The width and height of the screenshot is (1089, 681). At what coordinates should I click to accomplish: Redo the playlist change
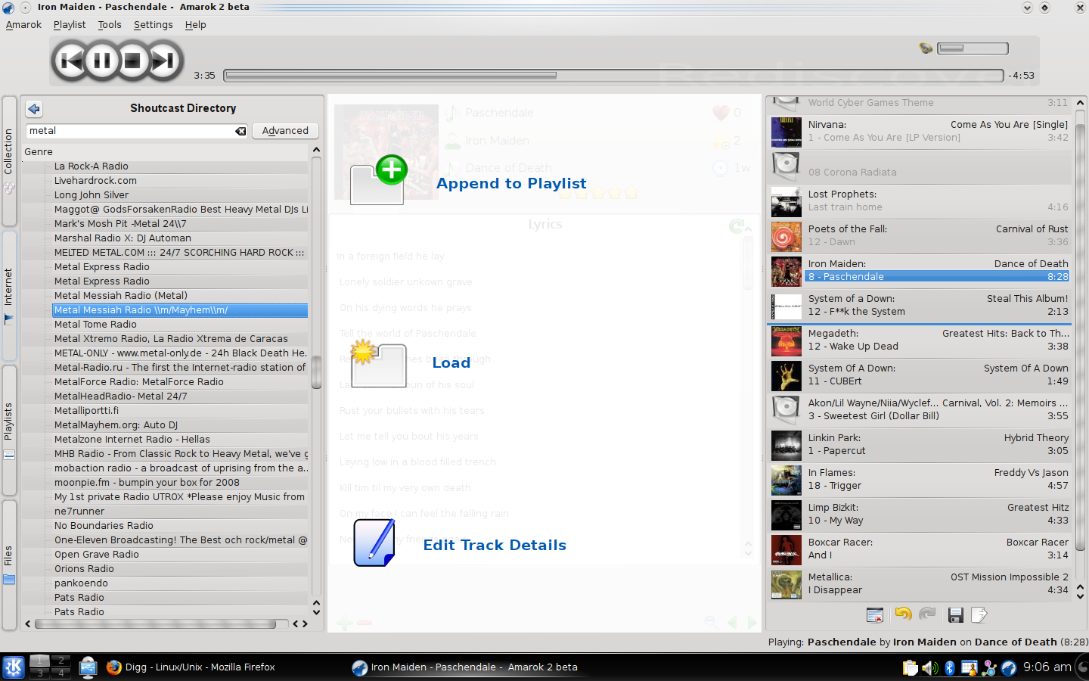coord(928,614)
